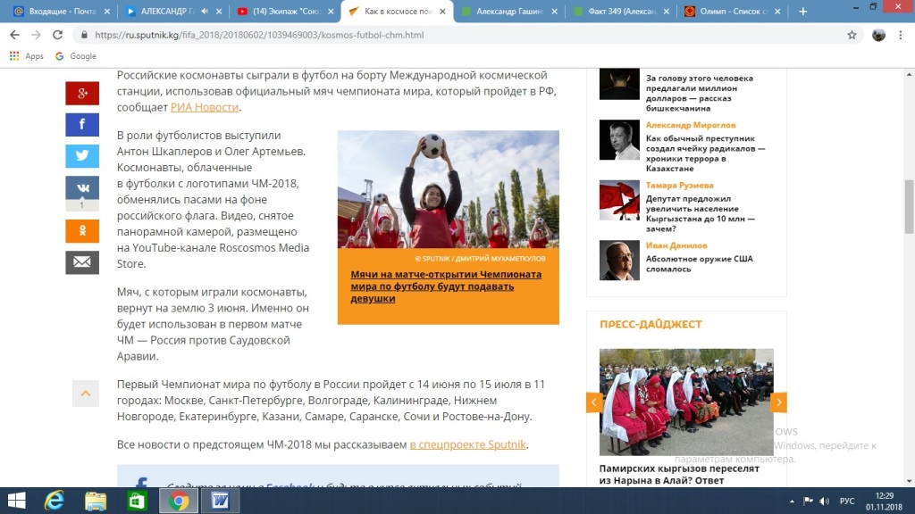Open в спецпроекте Sputnik link
Screen dimensions: 915x514
467,444
